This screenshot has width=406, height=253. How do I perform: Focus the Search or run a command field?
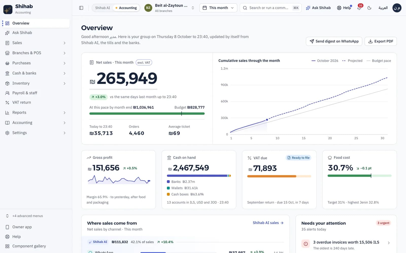point(270,8)
